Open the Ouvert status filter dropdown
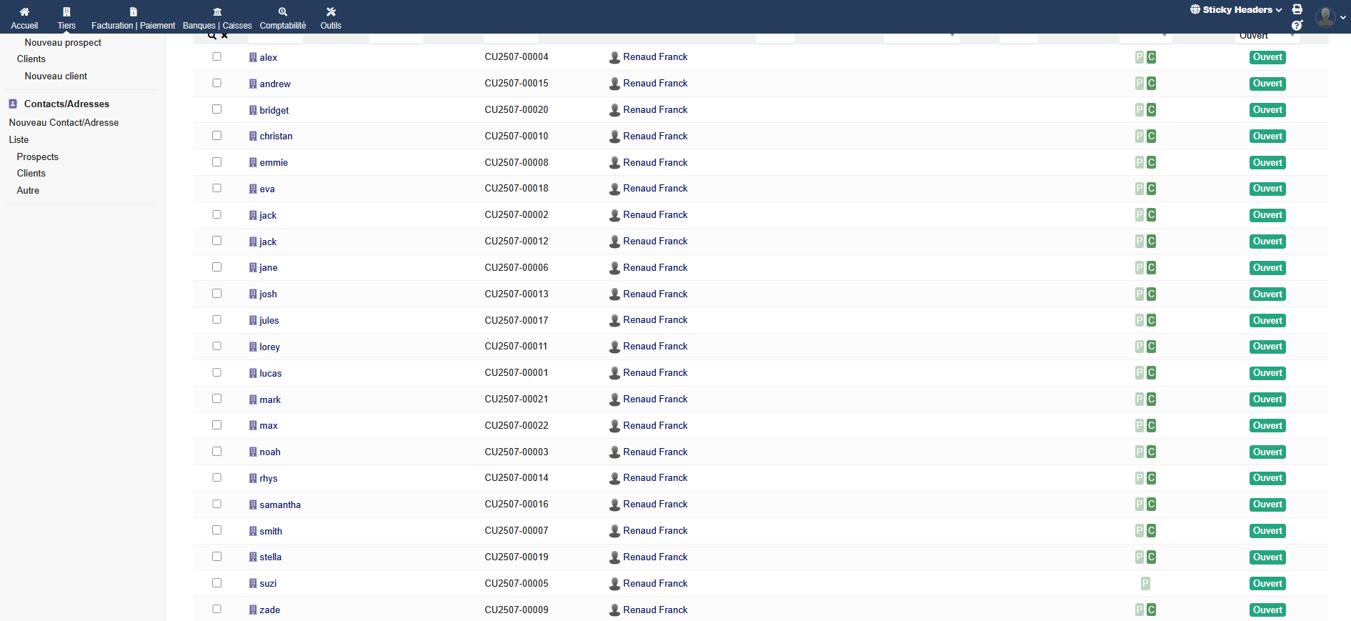The height and width of the screenshot is (621, 1351). point(1267,36)
